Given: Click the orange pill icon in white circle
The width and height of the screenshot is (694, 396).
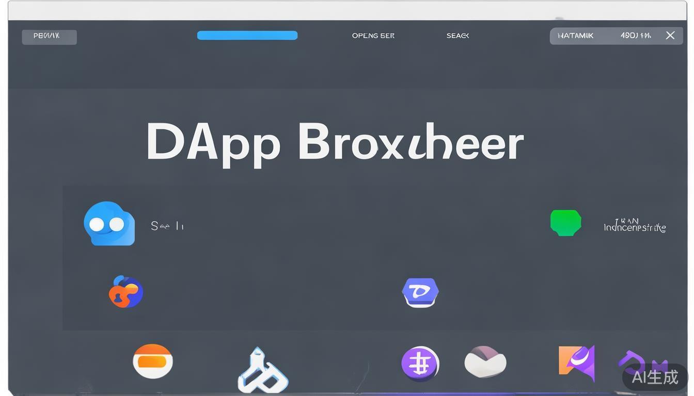Looking at the screenshot, I should (x=152, y=361).
